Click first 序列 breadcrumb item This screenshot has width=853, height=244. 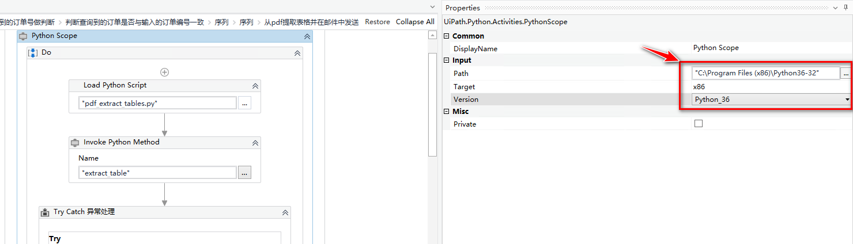222,22
